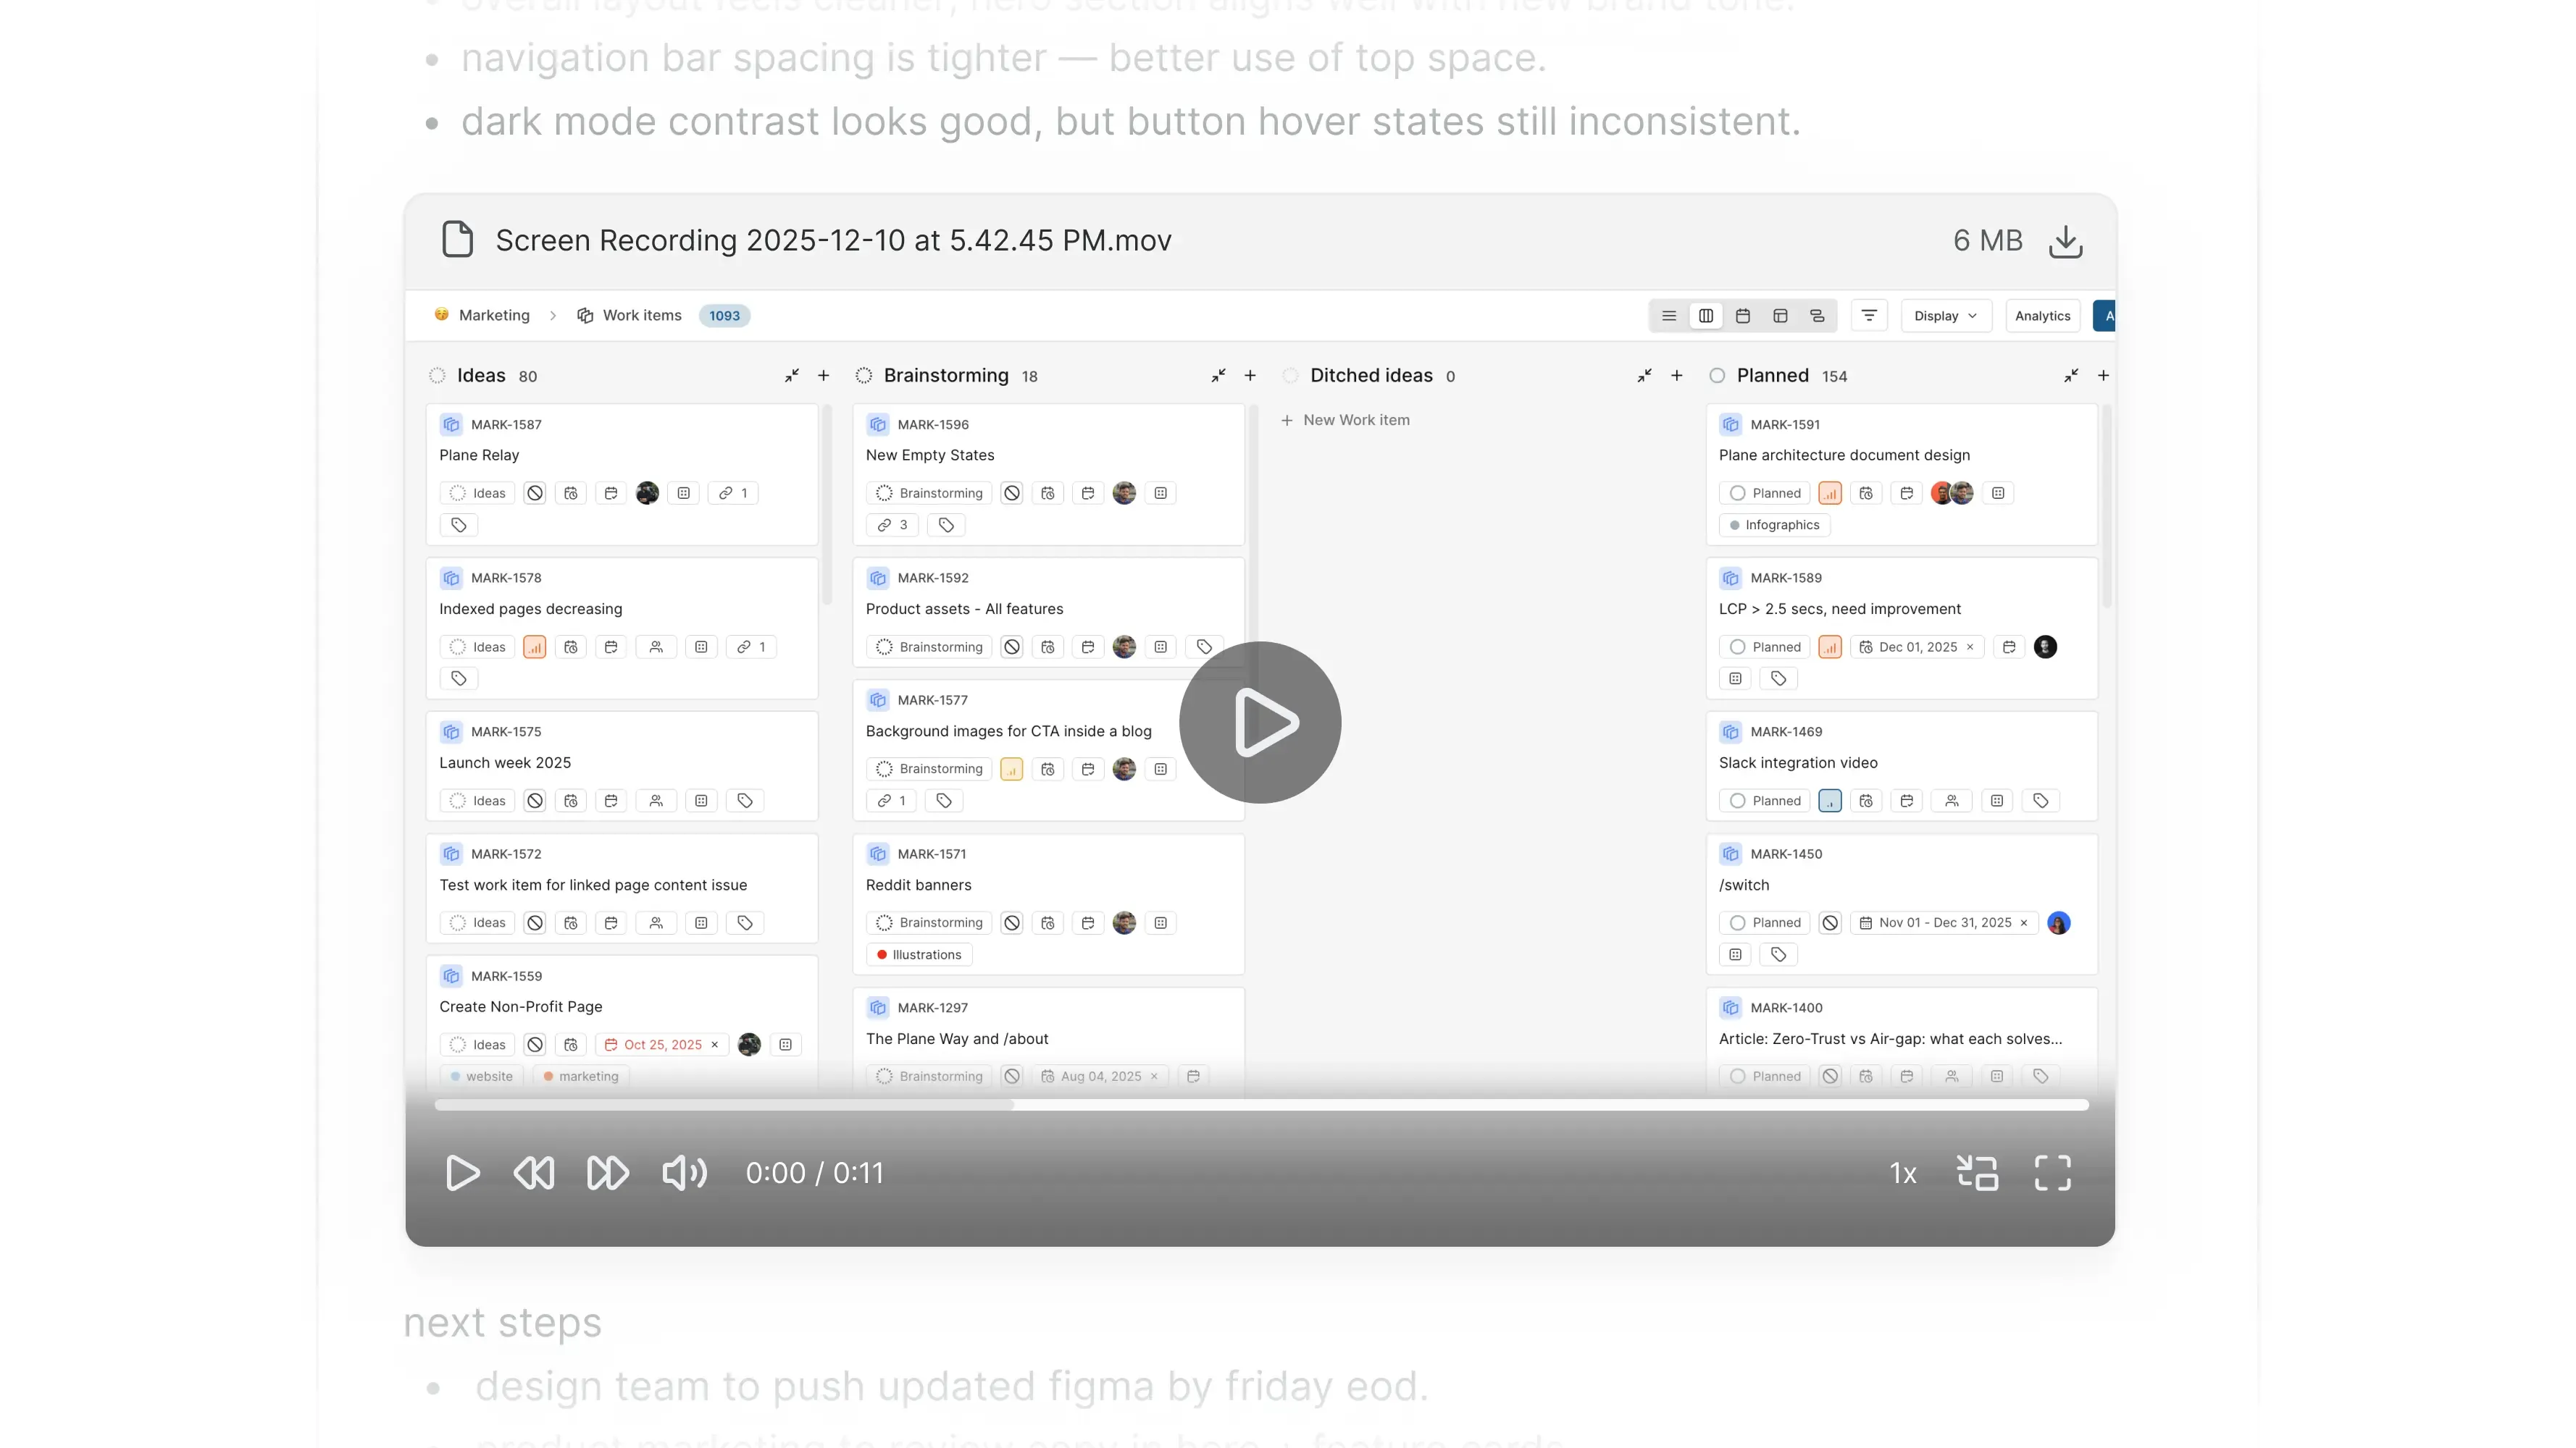Expand the Marketing breadcrumb chevron
2576x1448 pixels.
tap(553, 315)
